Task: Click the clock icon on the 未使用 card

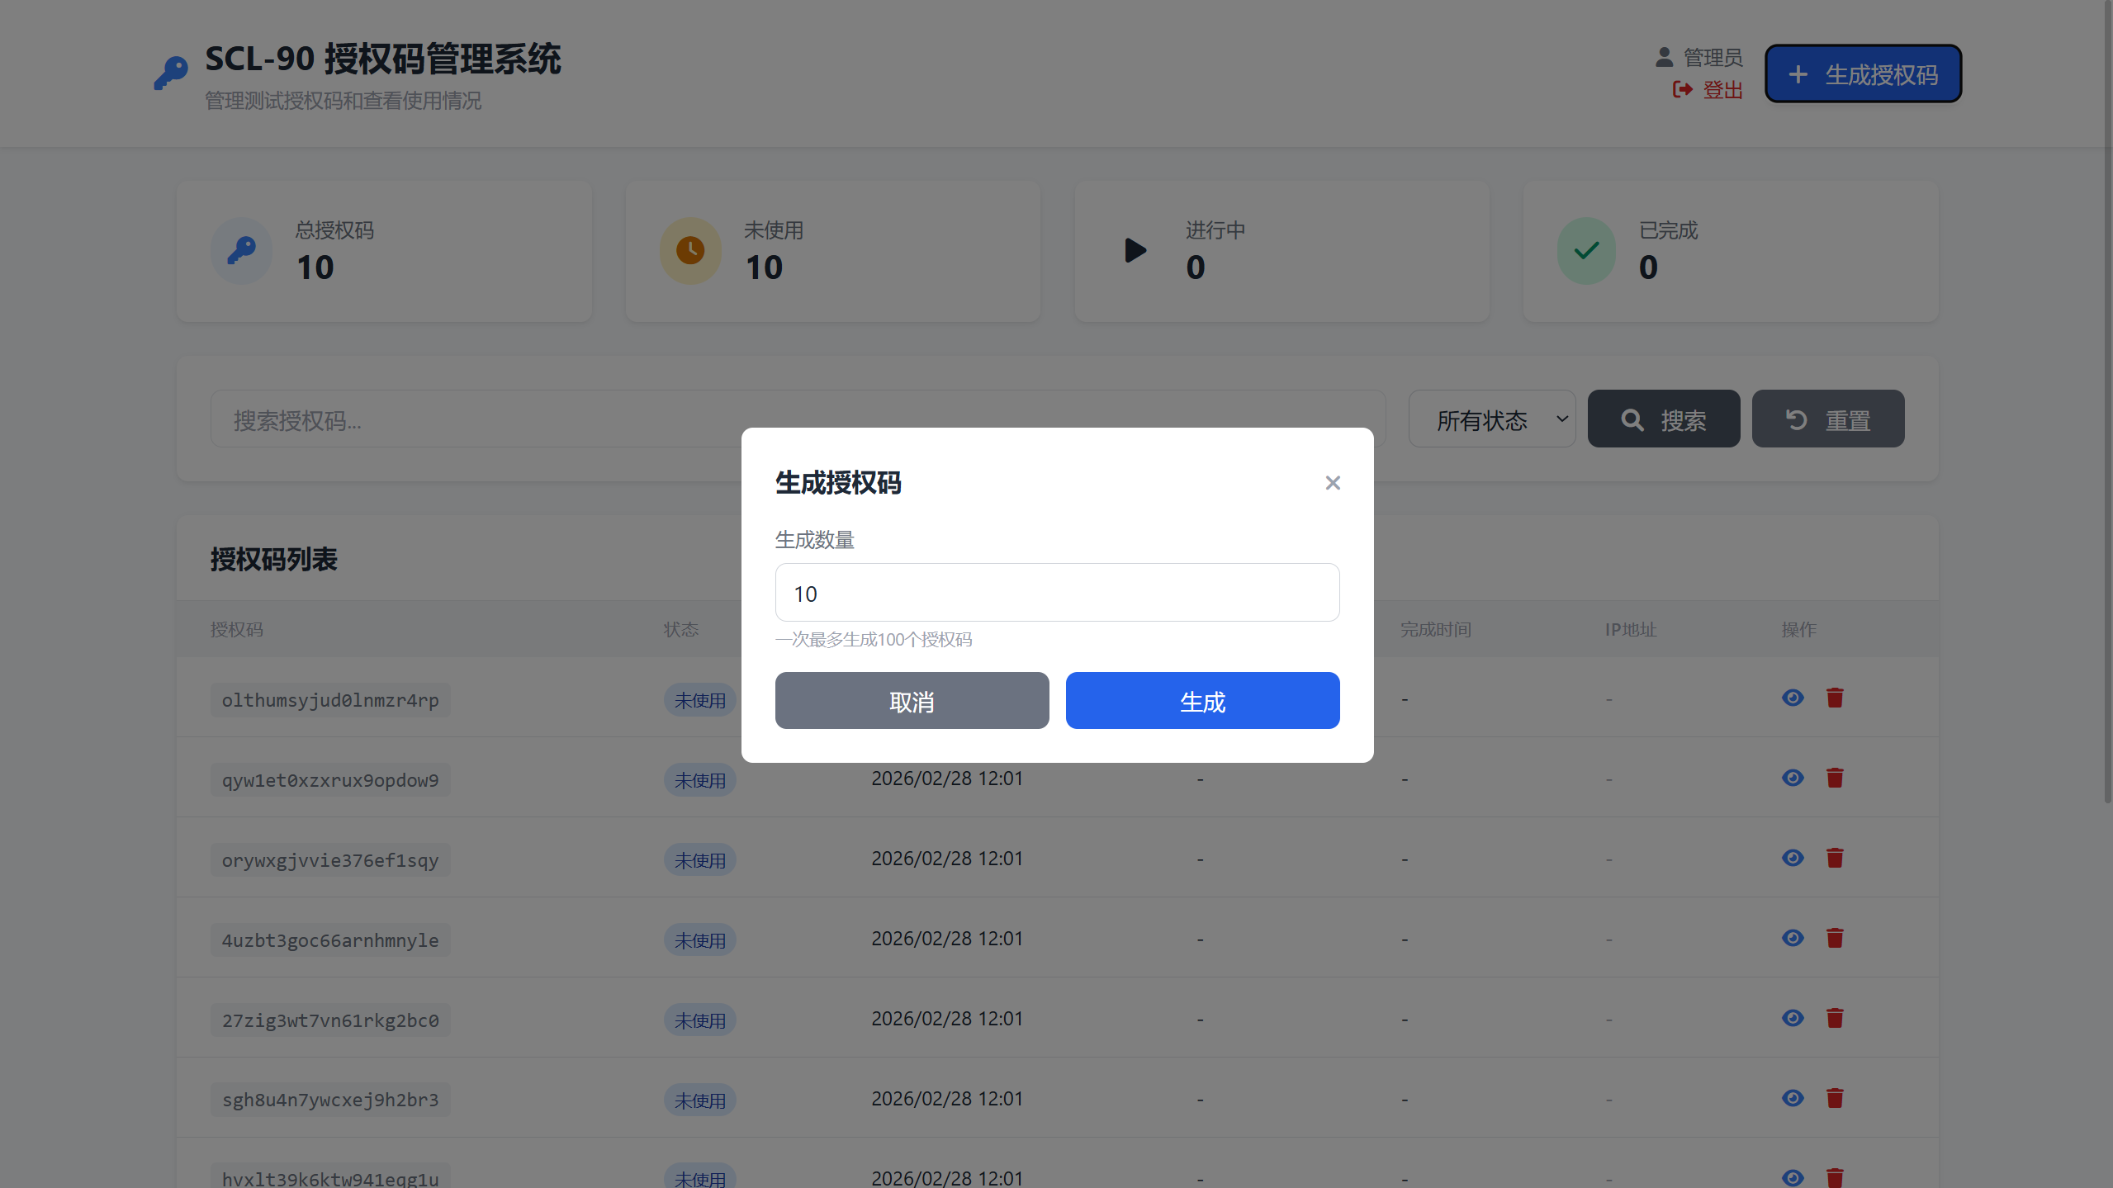Action: point(689,250)
